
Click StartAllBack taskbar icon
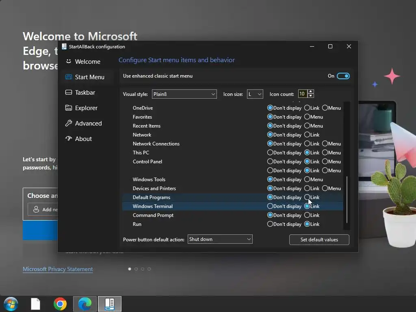(x=110, y=304)
